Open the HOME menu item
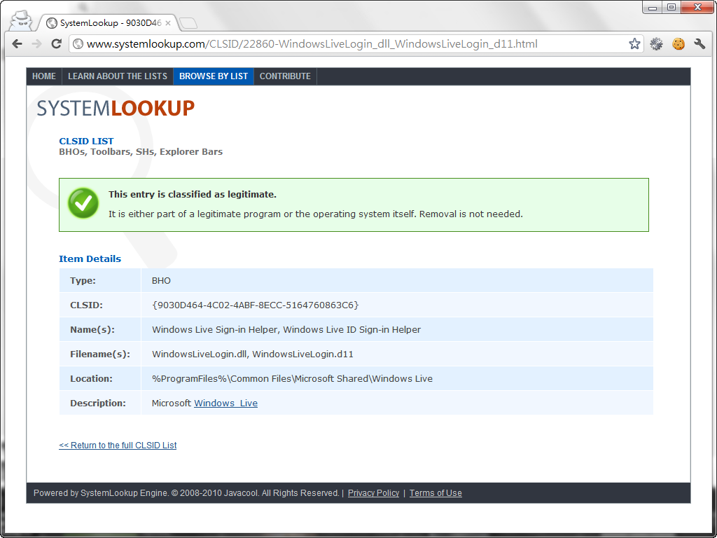 tap(44, 76)
